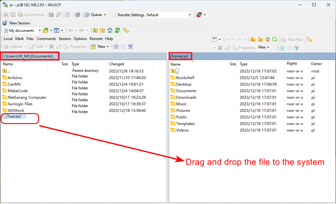Open the Options menu
336x204 pixels.
pyautogui.click(x=80, y=38)
